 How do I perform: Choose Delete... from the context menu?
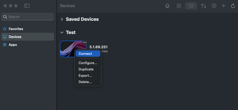85,82
